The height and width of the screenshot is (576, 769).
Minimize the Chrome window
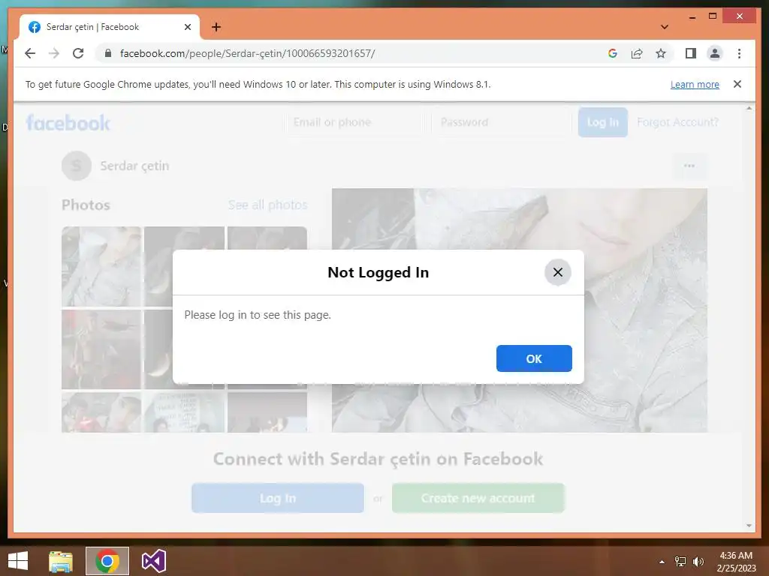point(692,16)
